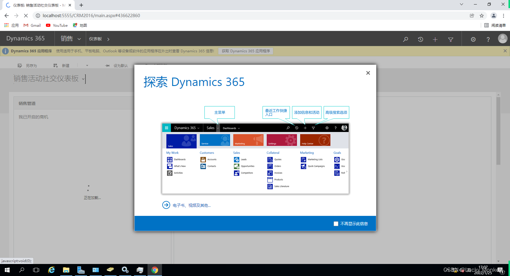Viewport: 510px width, 276px height.
Task: Dismiss the yellow notification bar
Action: 505,51
